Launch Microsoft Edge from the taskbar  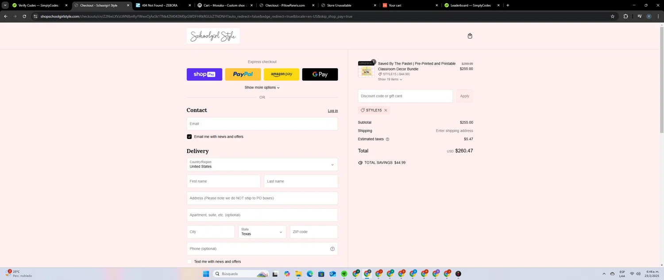coord(310,274)
